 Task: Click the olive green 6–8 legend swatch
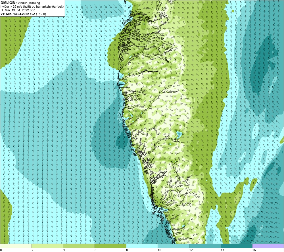click(110, 246)
